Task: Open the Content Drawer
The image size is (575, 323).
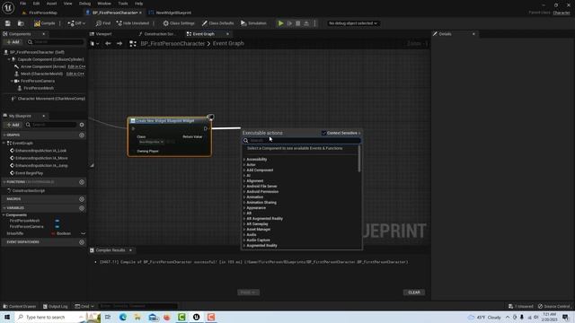Action: coord(20,306)
